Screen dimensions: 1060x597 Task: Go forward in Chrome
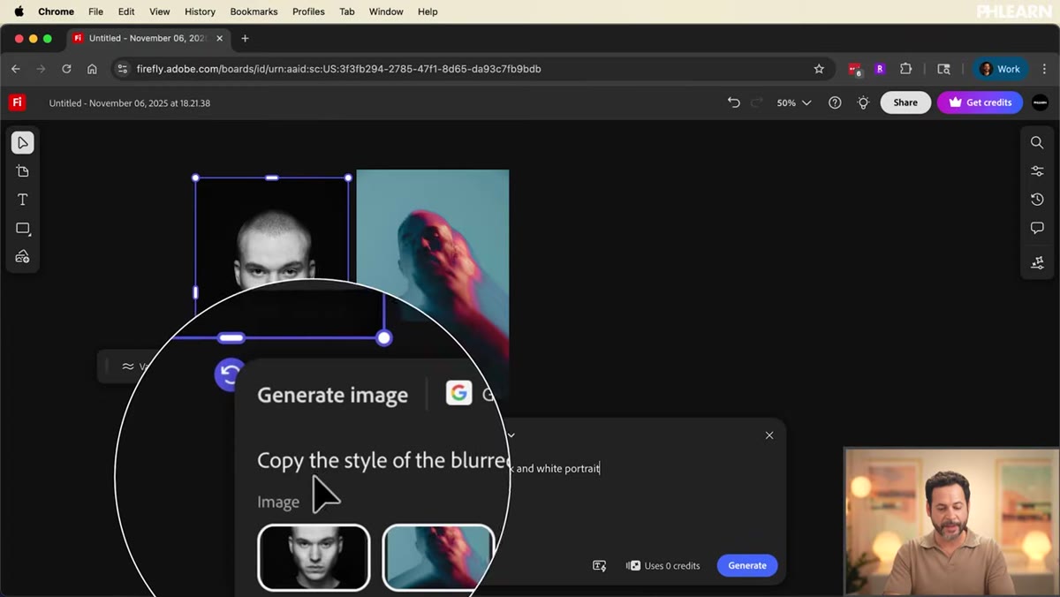pos(41,69)
